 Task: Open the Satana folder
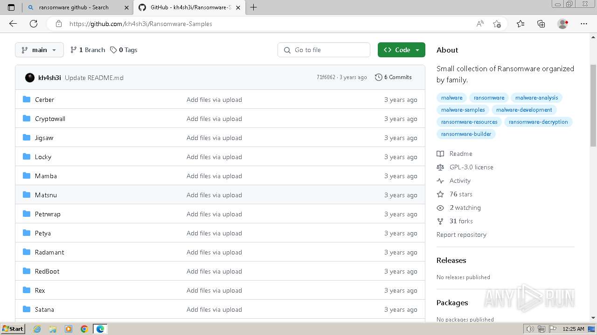44,309
